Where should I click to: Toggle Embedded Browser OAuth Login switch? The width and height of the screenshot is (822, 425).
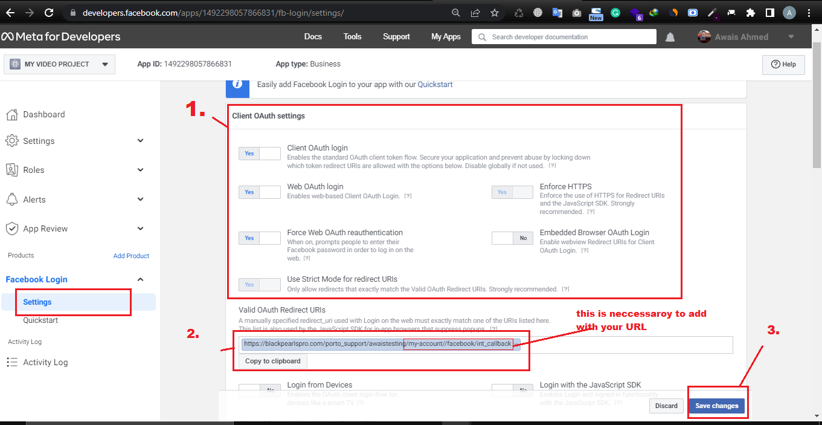tap(512, 238)
